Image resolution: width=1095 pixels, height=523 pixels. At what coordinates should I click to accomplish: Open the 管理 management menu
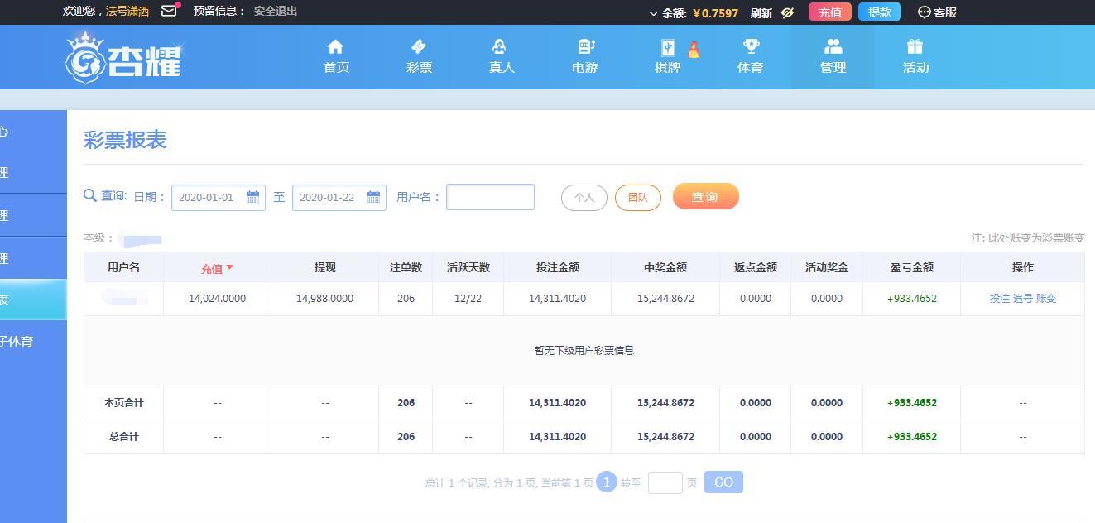(833, 57)
